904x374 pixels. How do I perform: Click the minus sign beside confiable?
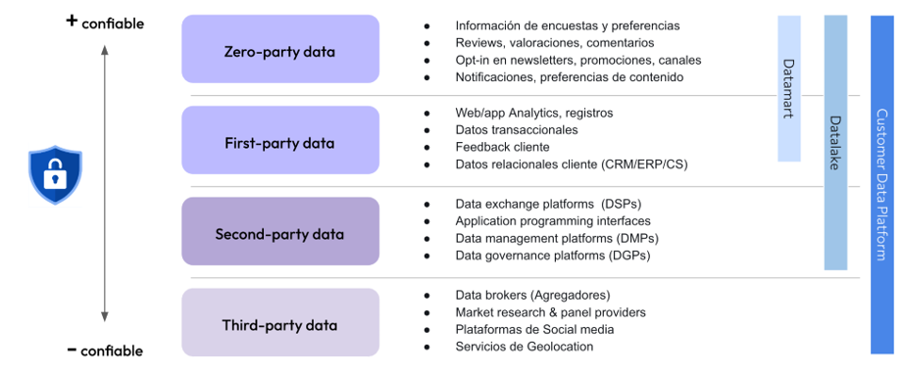tap(73, 350)
